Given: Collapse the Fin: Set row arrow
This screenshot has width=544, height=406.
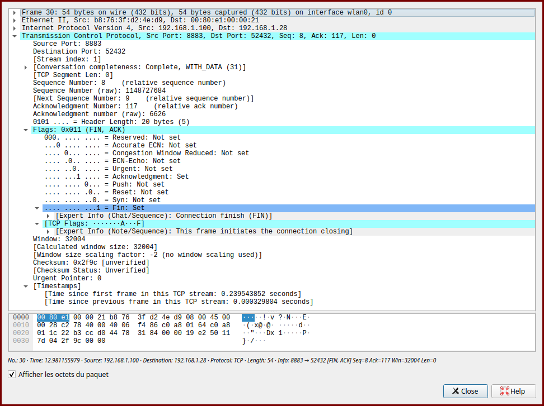Looking at the screenshot, I should [x=37, y=208].
